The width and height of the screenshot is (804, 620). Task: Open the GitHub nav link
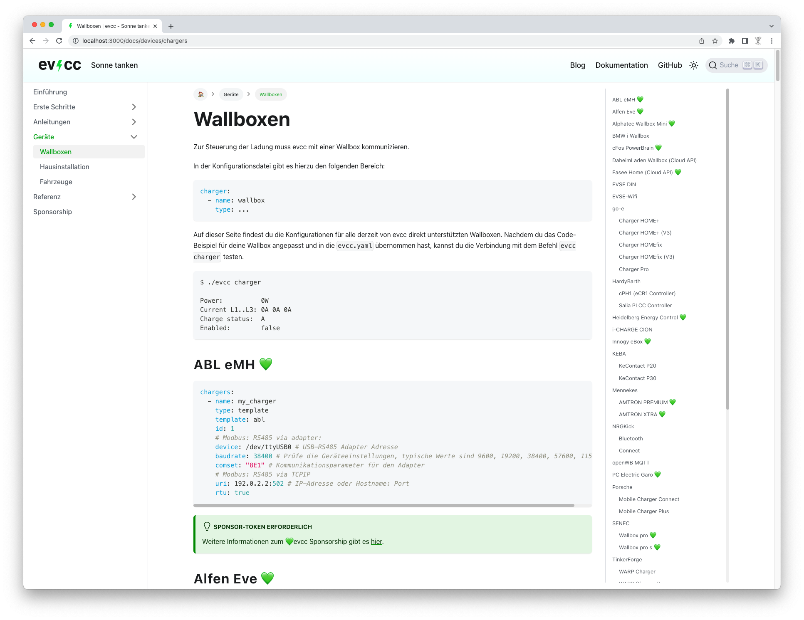670,65
